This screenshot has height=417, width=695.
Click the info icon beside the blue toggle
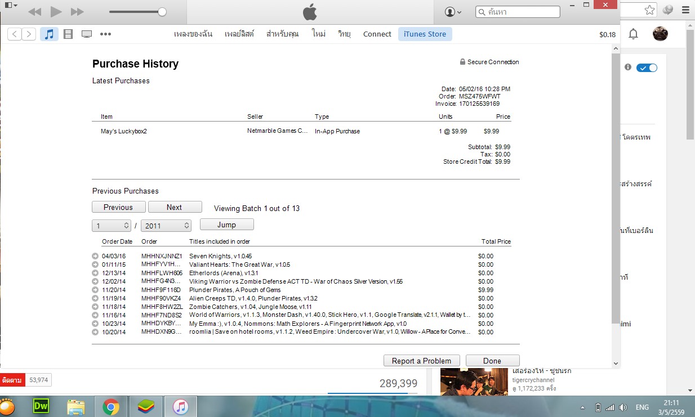pyautogui.click(x=628, y=67)
